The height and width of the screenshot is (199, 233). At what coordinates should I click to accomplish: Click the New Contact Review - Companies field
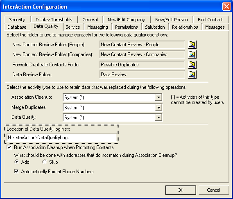[142, 54]
